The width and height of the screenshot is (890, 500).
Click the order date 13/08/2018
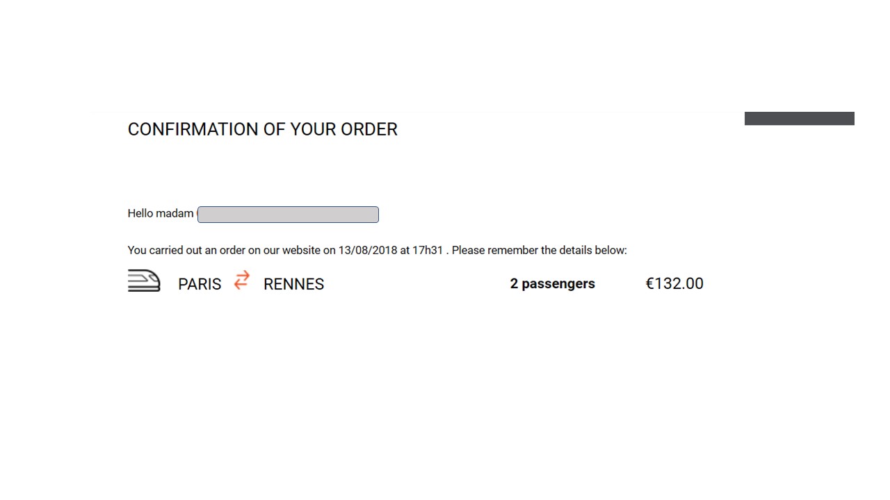click(x=368, y=250)
